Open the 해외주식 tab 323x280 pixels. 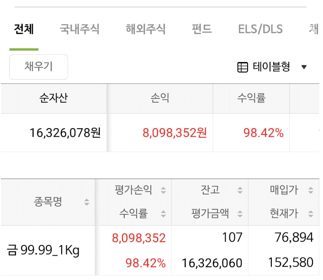coord(146,30)
